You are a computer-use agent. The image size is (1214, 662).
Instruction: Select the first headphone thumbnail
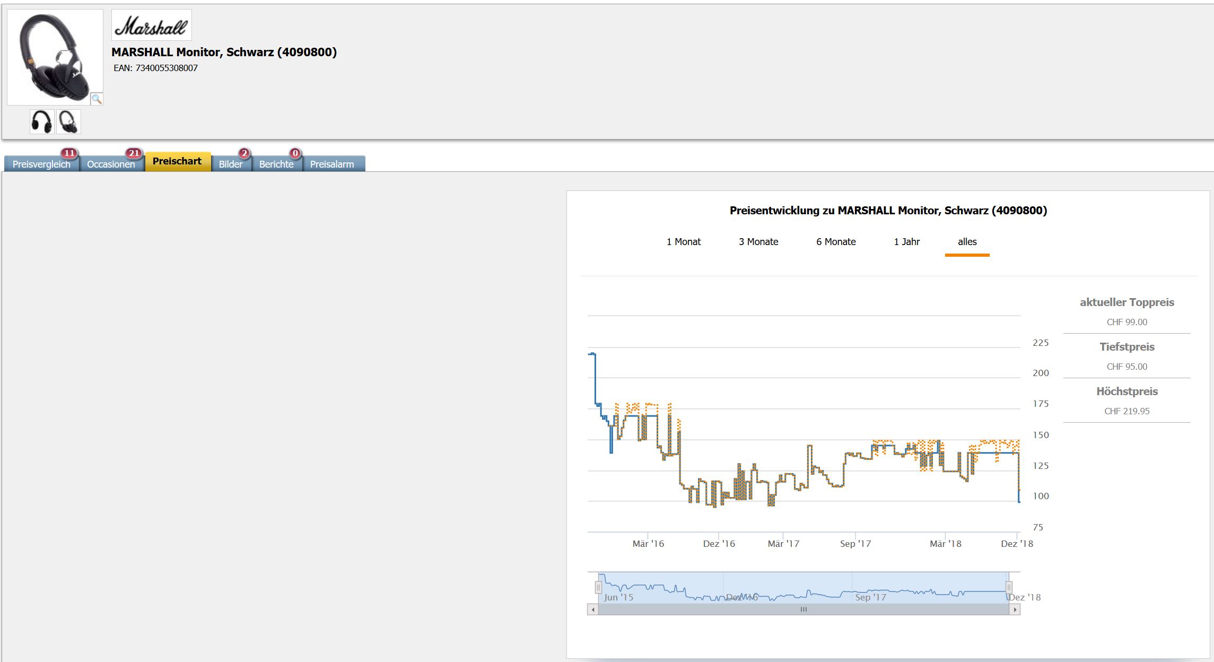pyautogui.click(x=42, y=122)
